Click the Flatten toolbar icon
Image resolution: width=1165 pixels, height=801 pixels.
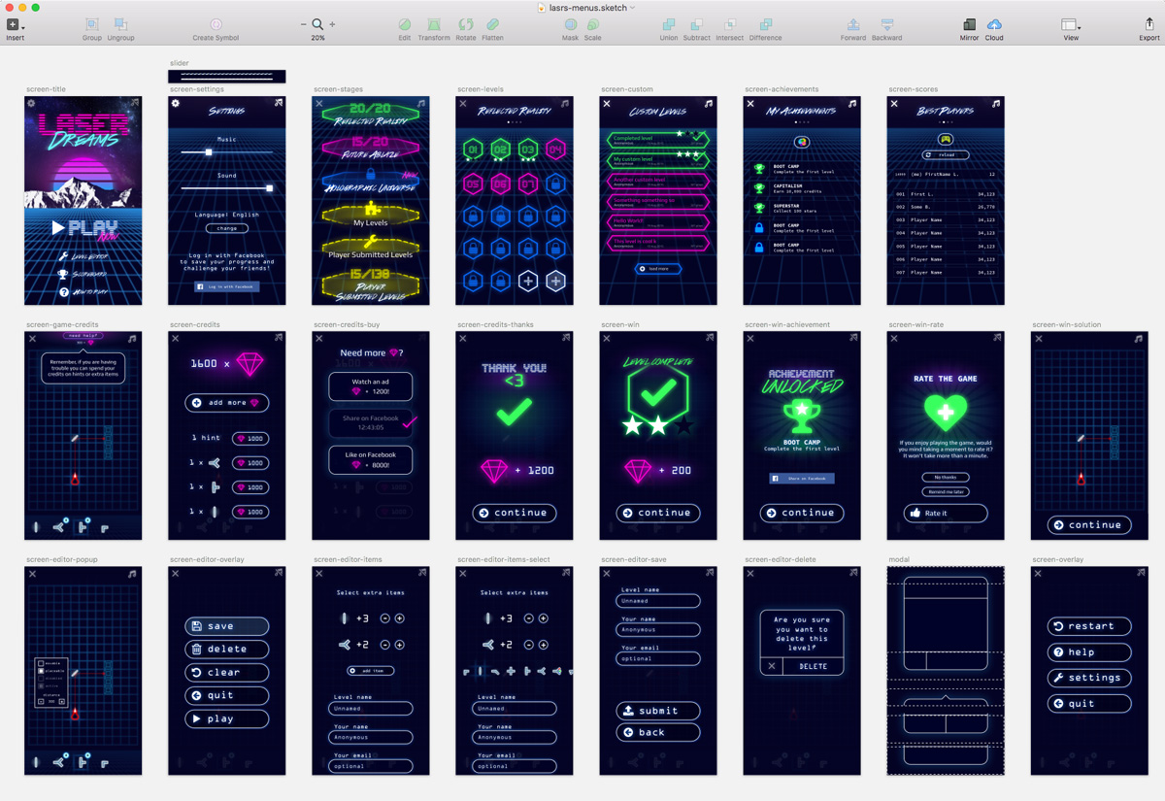[x=492, y=24]
